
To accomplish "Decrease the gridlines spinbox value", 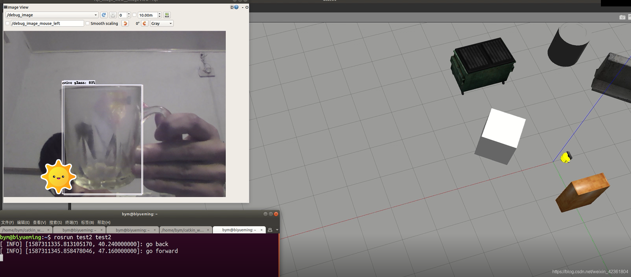I will pyautogui.click(x=129, y=17).
